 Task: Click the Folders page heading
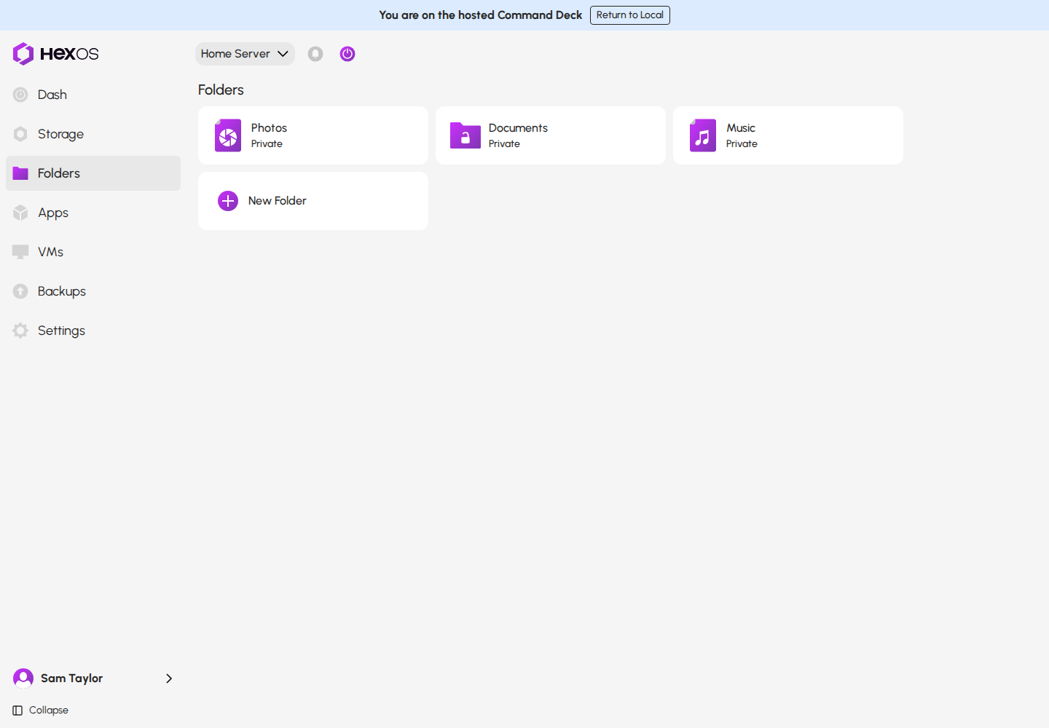(221, 90)
